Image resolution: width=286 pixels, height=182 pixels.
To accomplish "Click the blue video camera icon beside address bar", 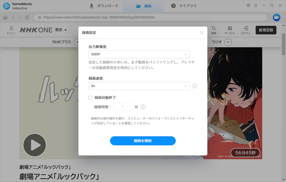I will tap(276, 17).
